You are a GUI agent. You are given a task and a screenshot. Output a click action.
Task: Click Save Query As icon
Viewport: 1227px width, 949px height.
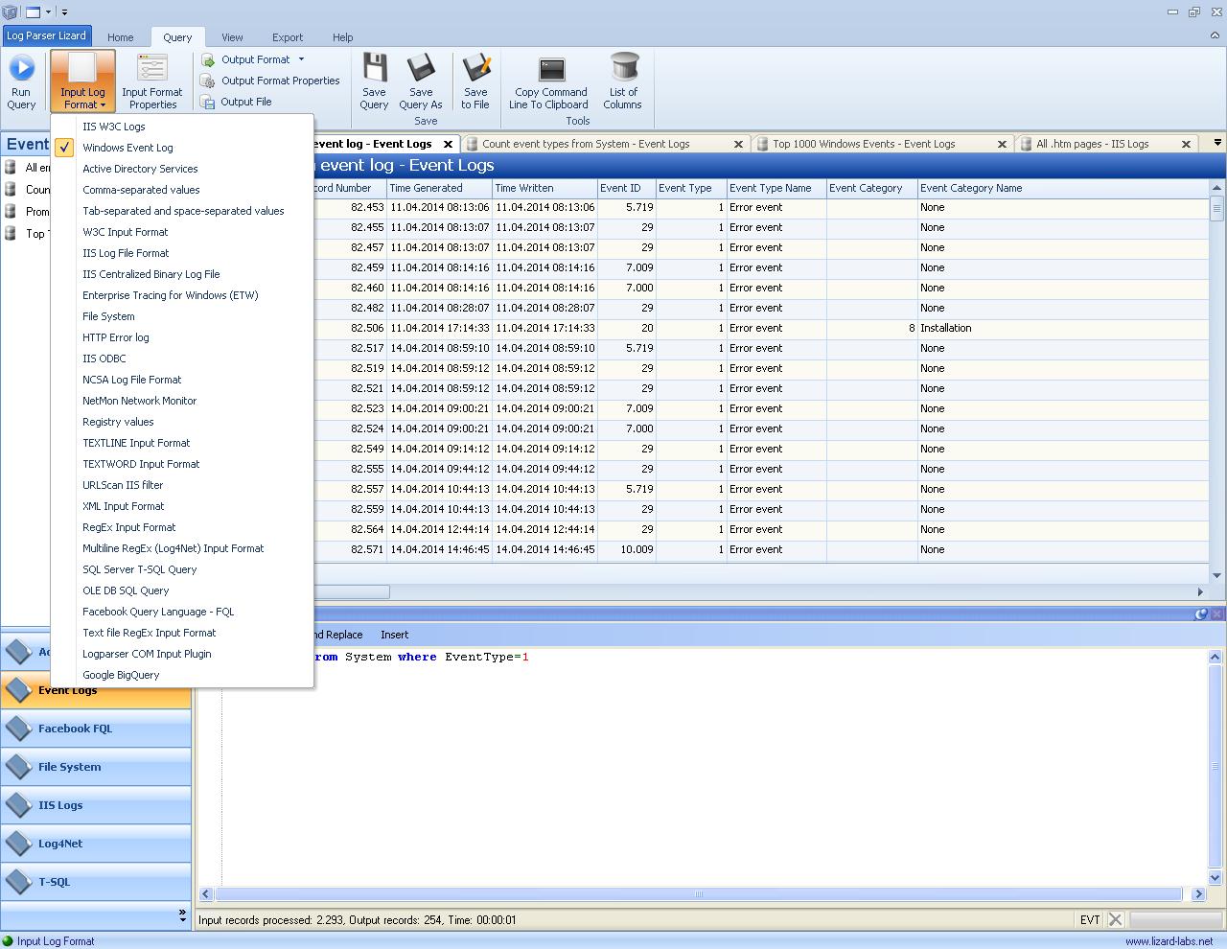(x=421, y=70)
